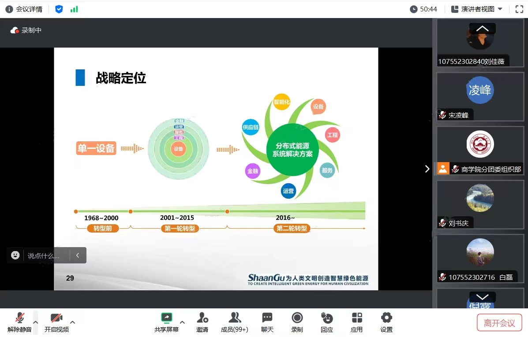The width and height of the screenshot is (528, 337).
Task: Expand the audio options arrow beside 解除静音
Action: point(36,322)
